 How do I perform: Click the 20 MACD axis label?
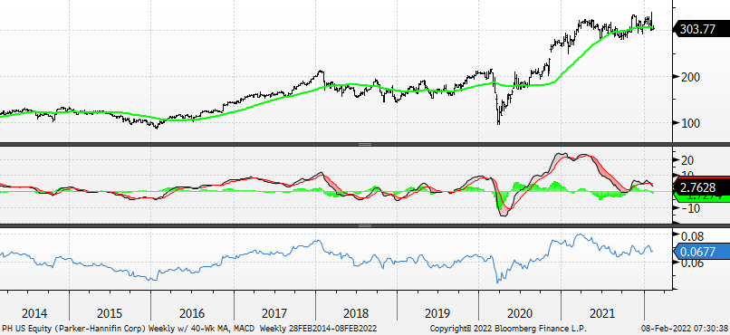687,160
